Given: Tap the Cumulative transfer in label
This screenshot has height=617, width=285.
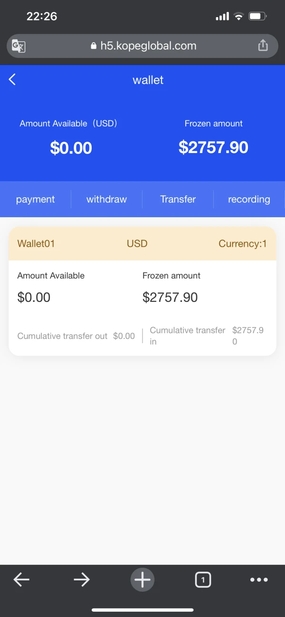Looking at the screenshot, I should pyautogui.click(x=187, y=335).
